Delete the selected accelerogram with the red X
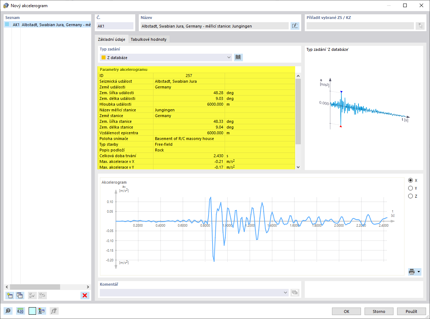 pos(85,295)
